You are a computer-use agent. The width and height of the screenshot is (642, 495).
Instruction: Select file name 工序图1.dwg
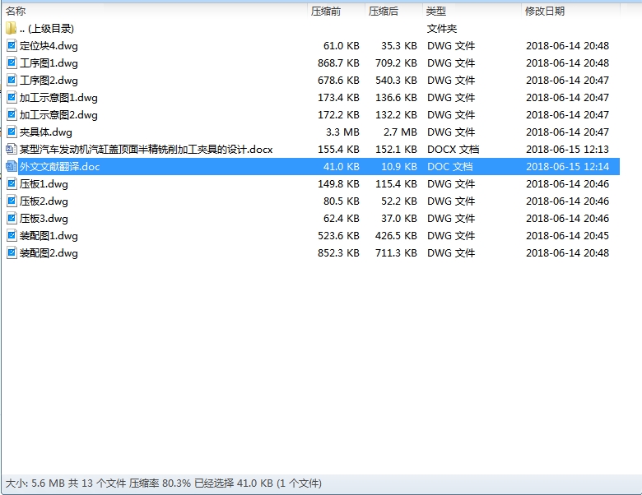coord(49,63)
